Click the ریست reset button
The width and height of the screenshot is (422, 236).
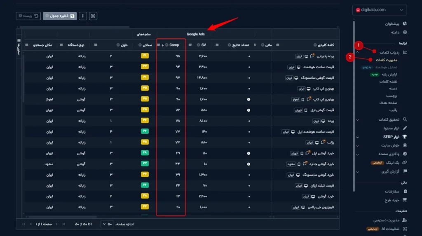28,16
